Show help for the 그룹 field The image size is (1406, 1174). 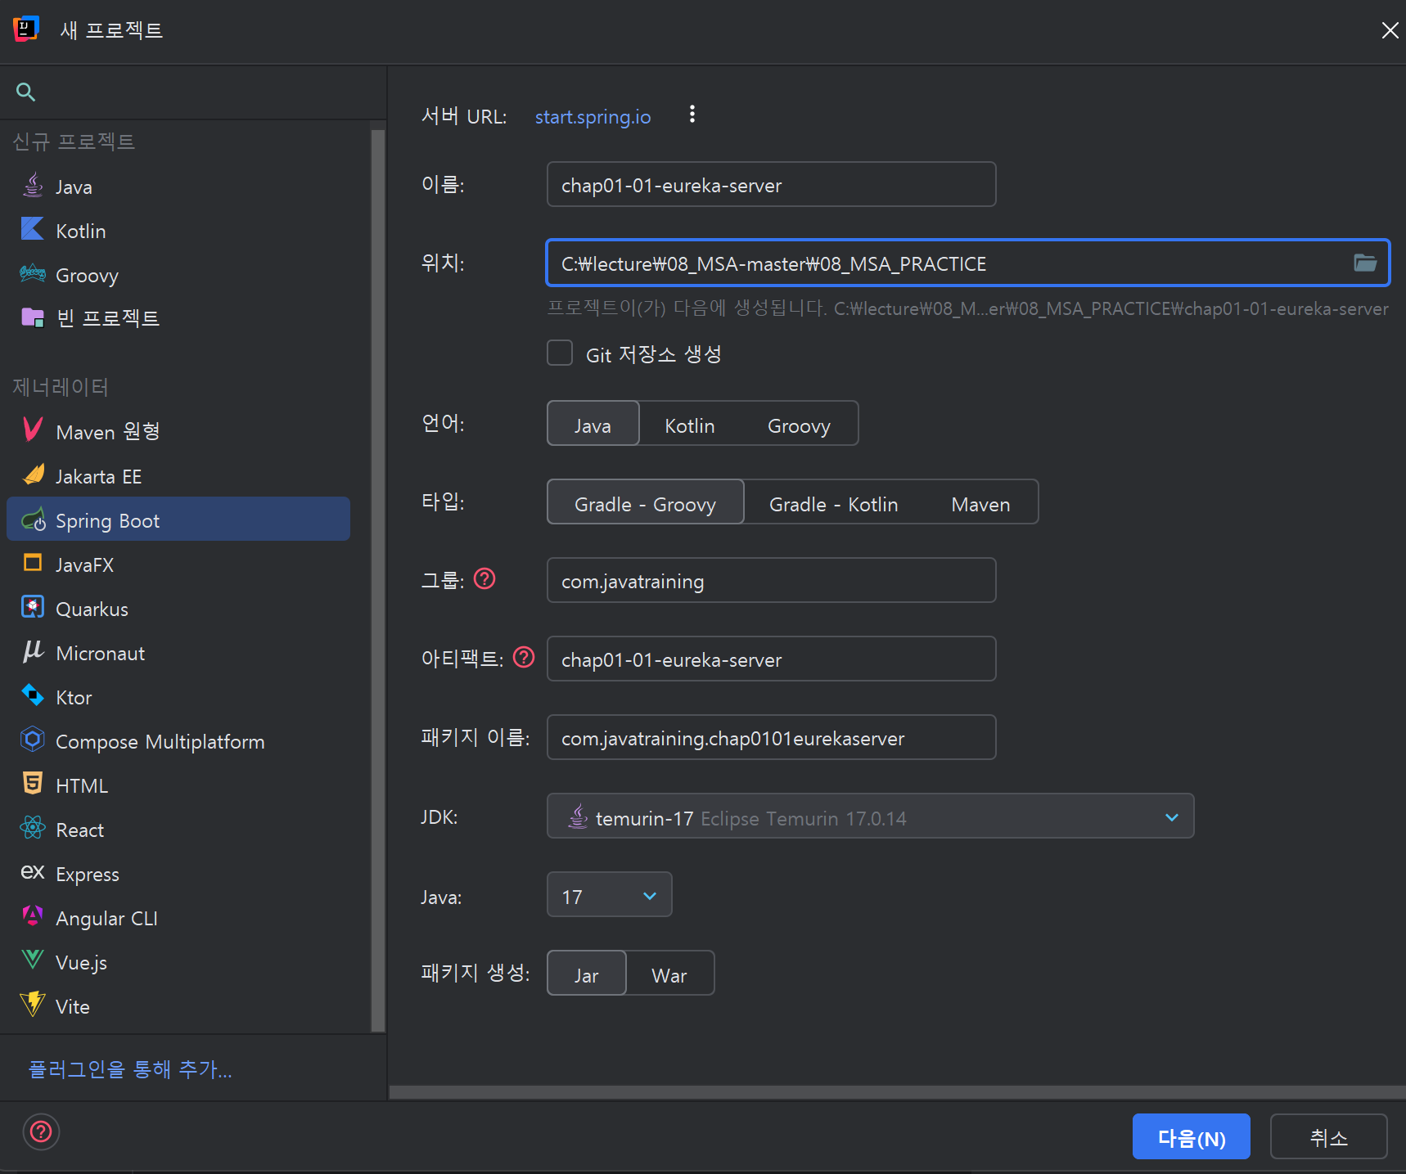pos(485,579)
